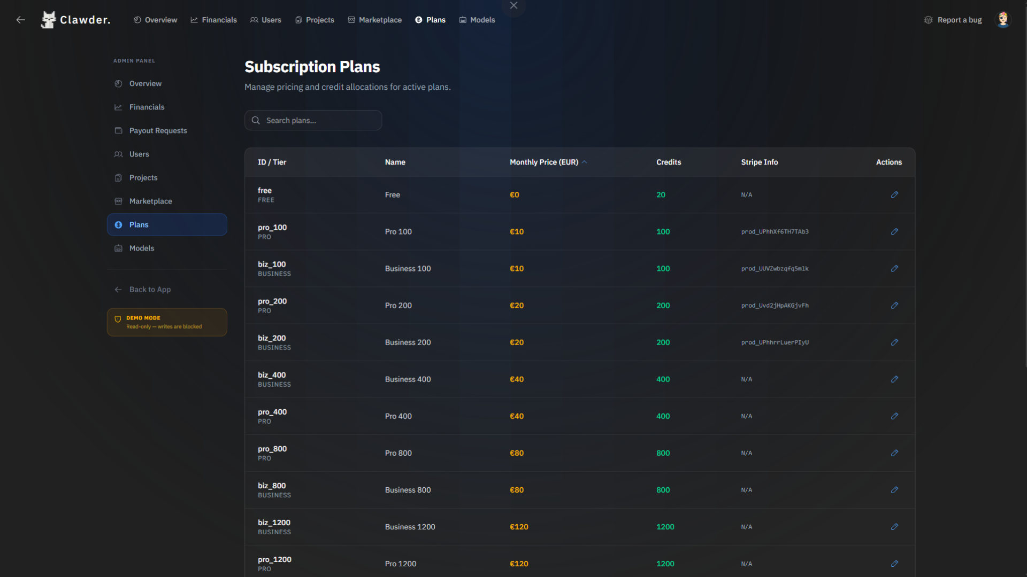
Task: Click the Stripe Info column header
Action: (x=759, y=162)
